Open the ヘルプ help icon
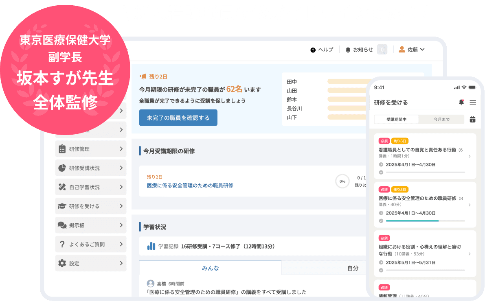Image resolution: width=485 pixels, height=301 pixels. click(313, 50)
